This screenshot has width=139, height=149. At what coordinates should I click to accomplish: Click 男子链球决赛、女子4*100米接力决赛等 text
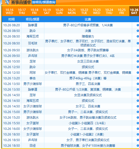tap(88, 146)
